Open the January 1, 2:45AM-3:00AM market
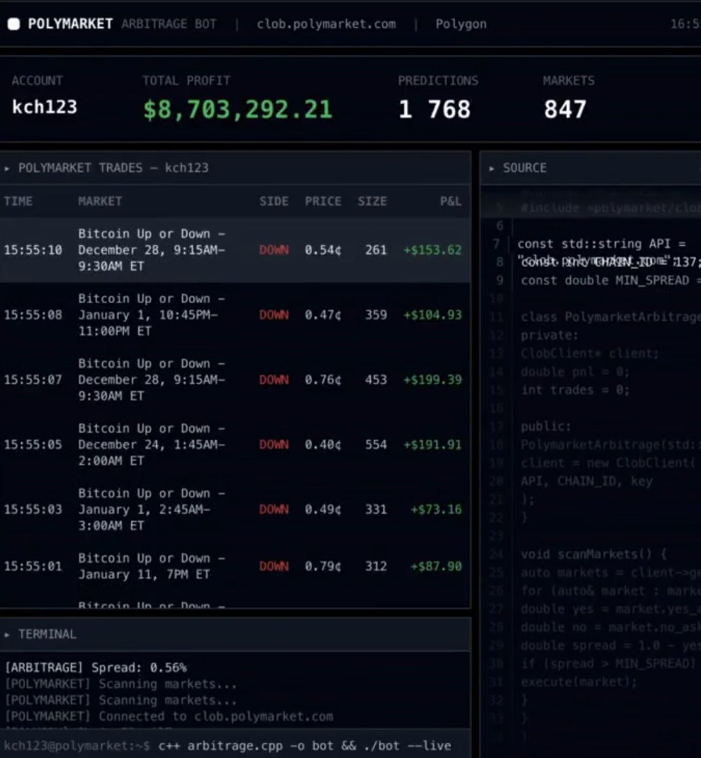 pos(152,509)
